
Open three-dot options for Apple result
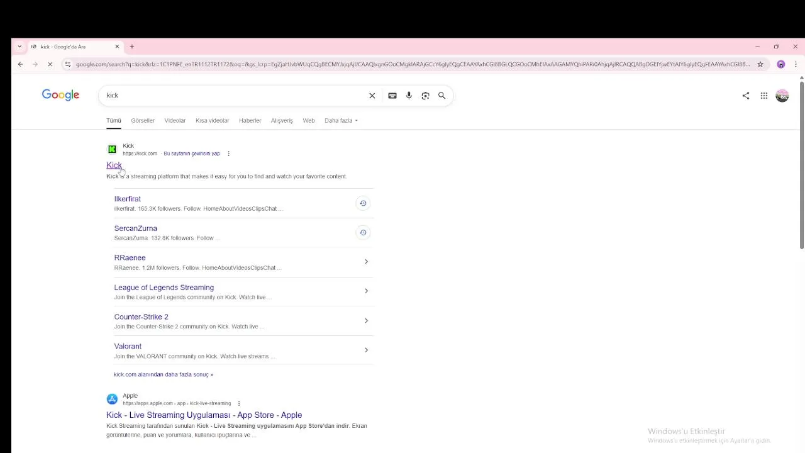point(239,403)
